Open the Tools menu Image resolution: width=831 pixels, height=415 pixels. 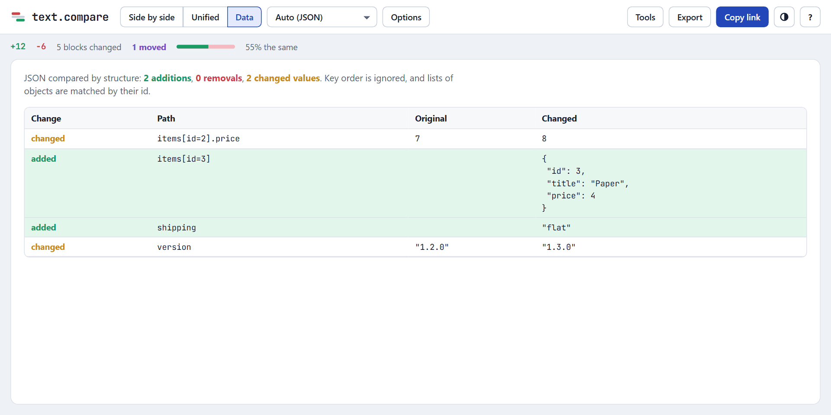coord(645,17)
